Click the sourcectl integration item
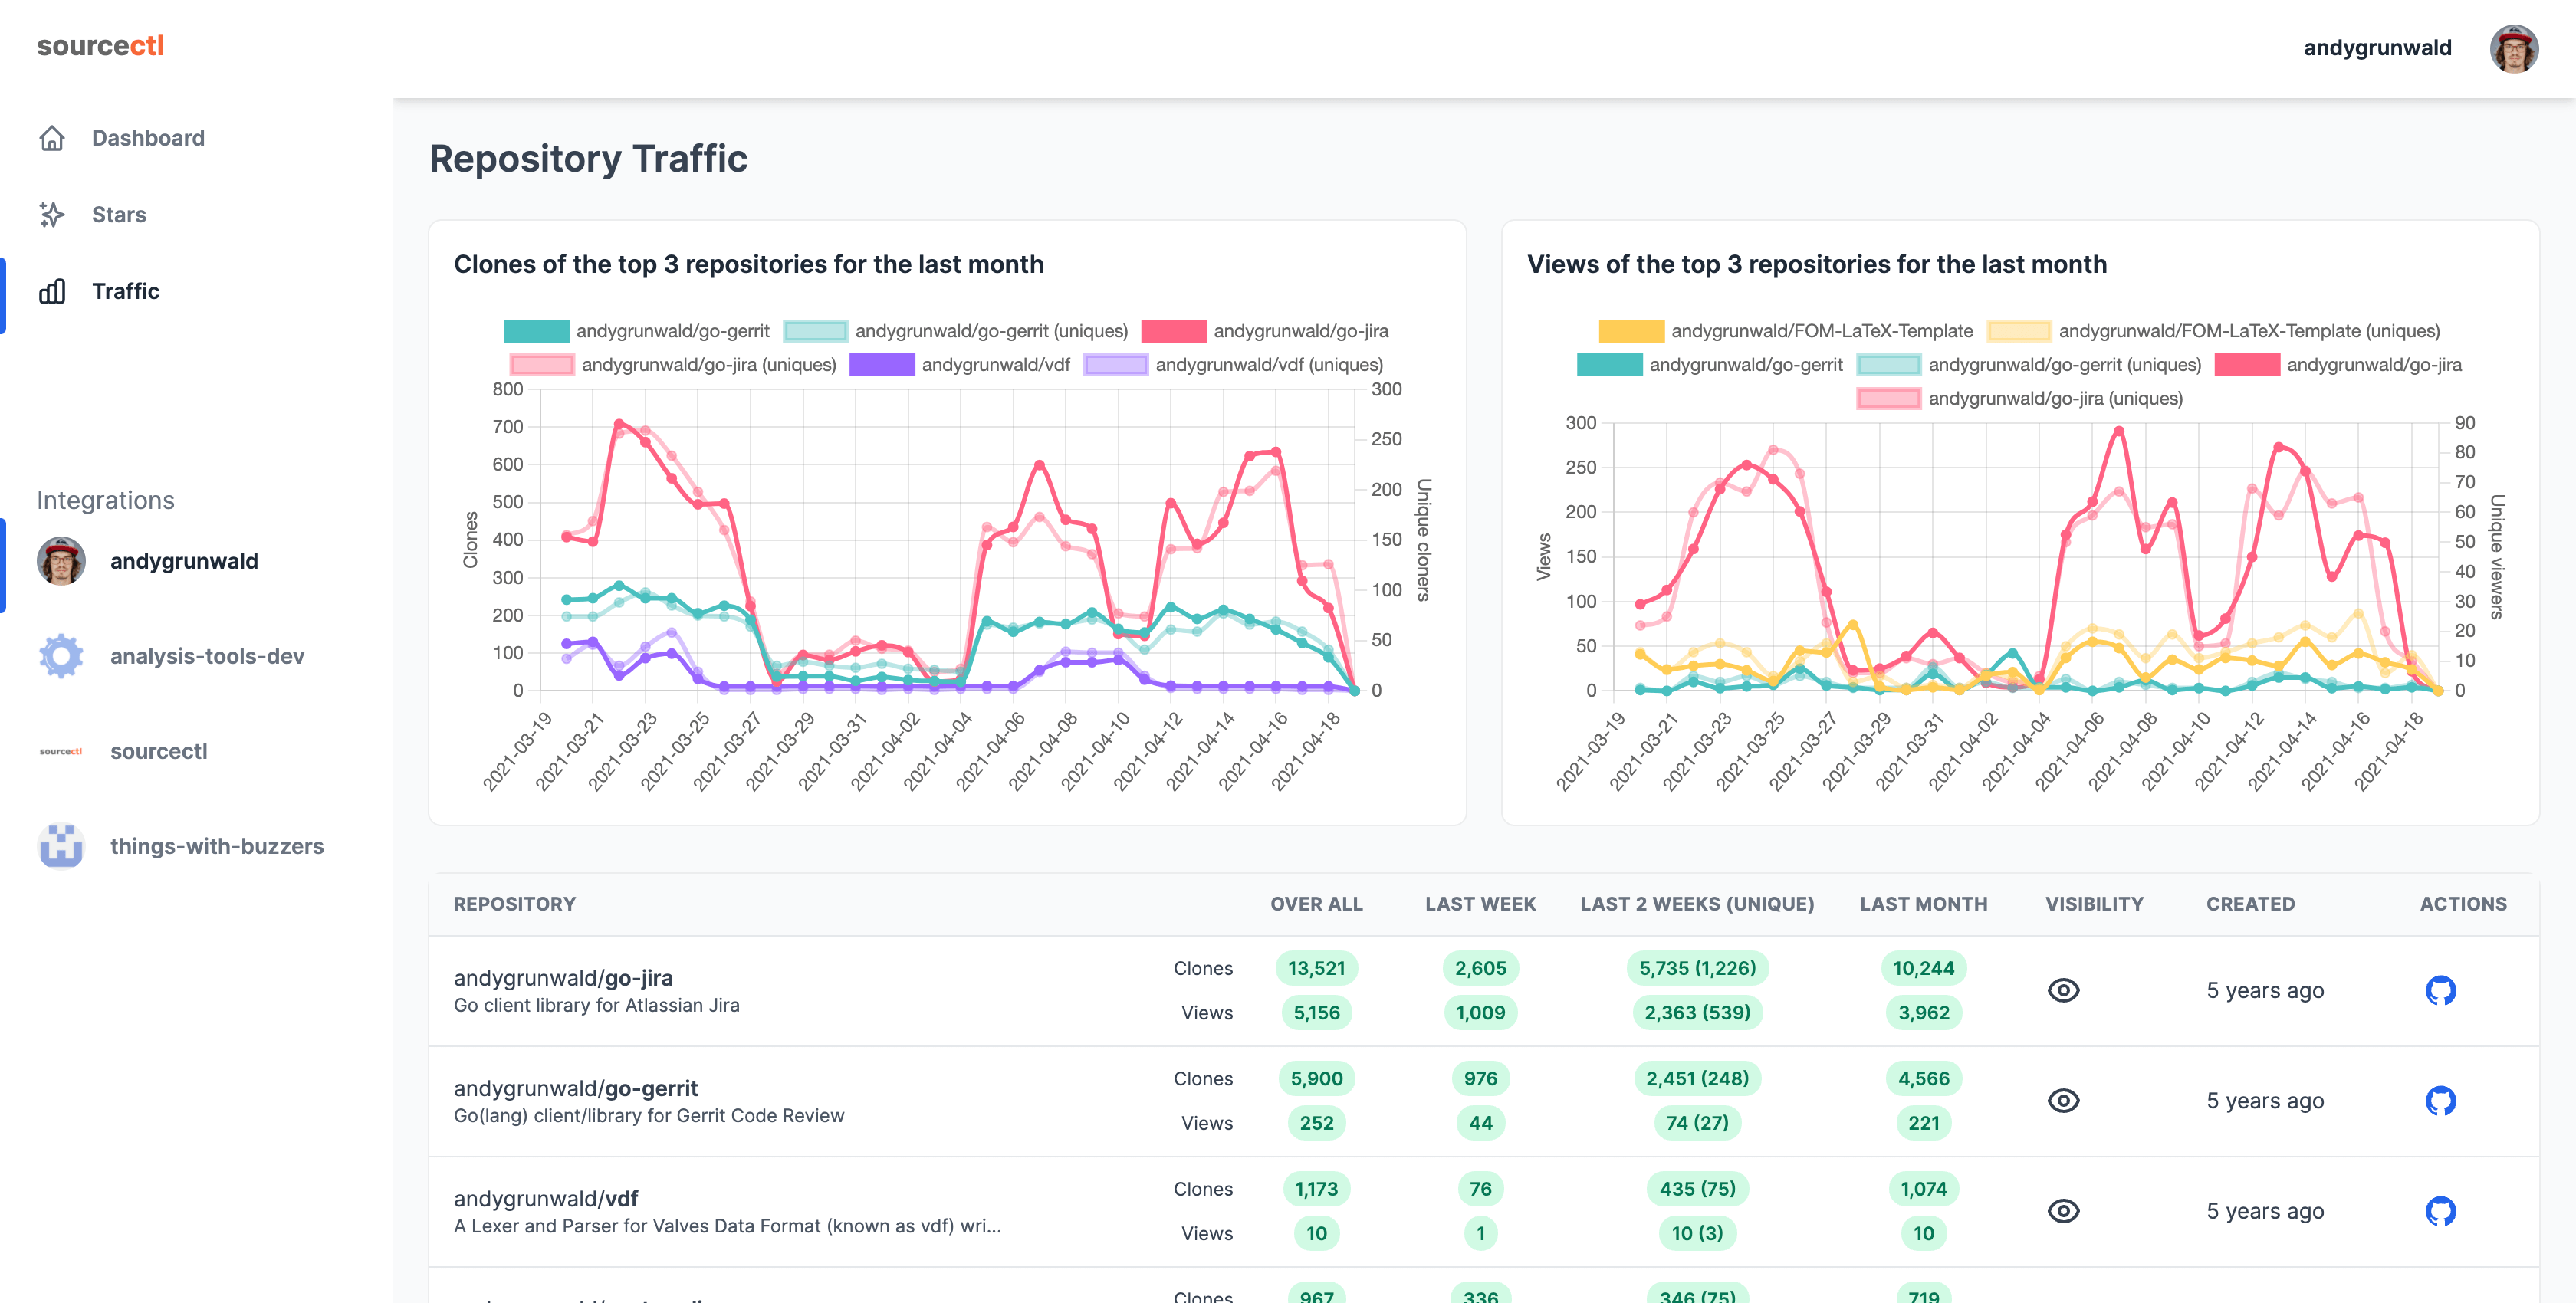The image size is (2576, 1303). point(161,751)
